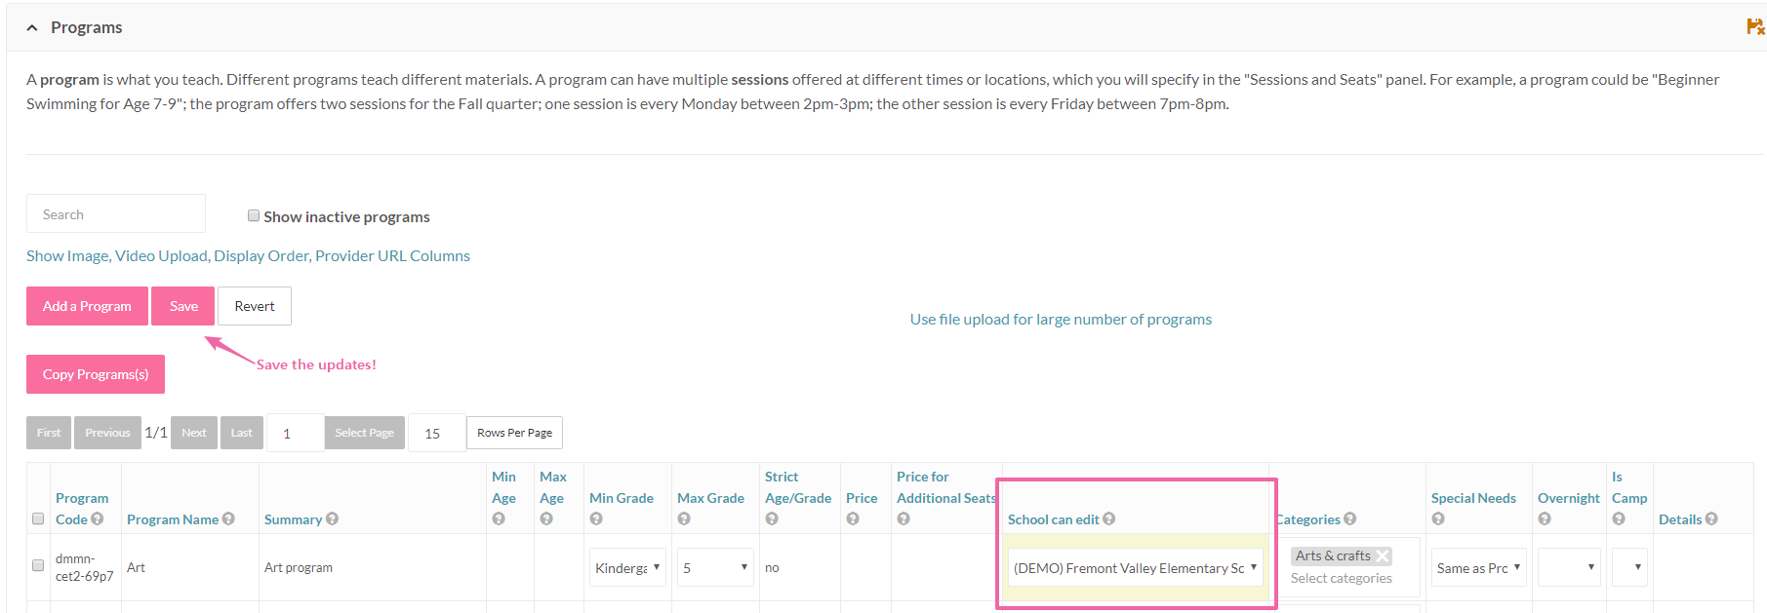Enable Show inactive programs checkbox

254,216
